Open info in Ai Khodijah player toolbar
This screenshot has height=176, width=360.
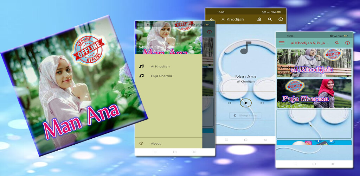(x=281, y=19)
